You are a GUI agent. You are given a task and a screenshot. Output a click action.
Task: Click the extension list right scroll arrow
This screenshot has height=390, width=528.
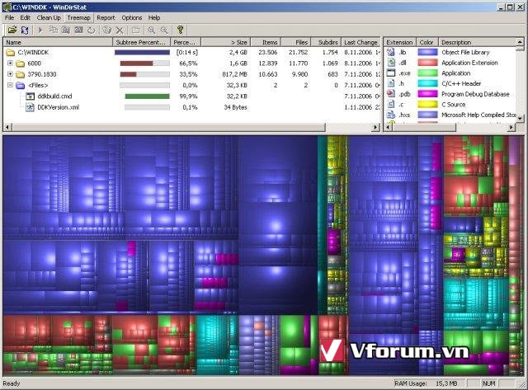pos(511,127)
